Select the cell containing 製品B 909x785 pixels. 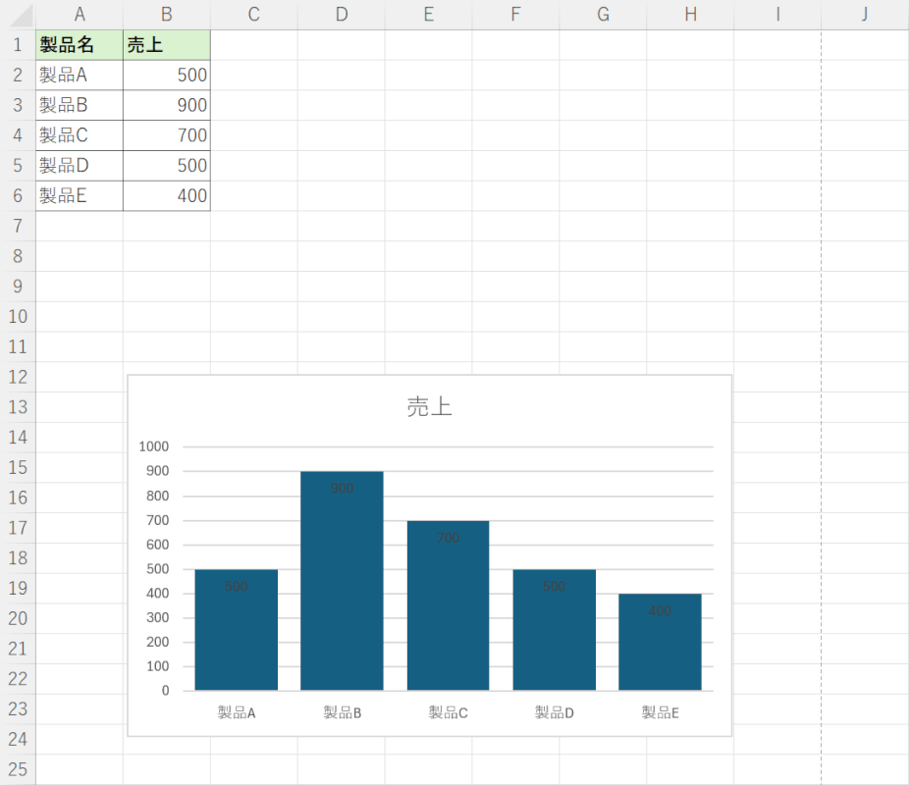[79, 105]
